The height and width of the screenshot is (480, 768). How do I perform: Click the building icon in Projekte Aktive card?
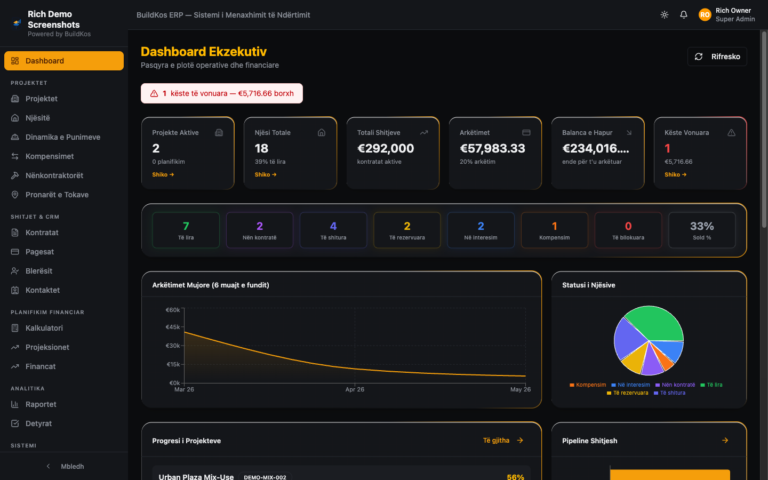219,132
